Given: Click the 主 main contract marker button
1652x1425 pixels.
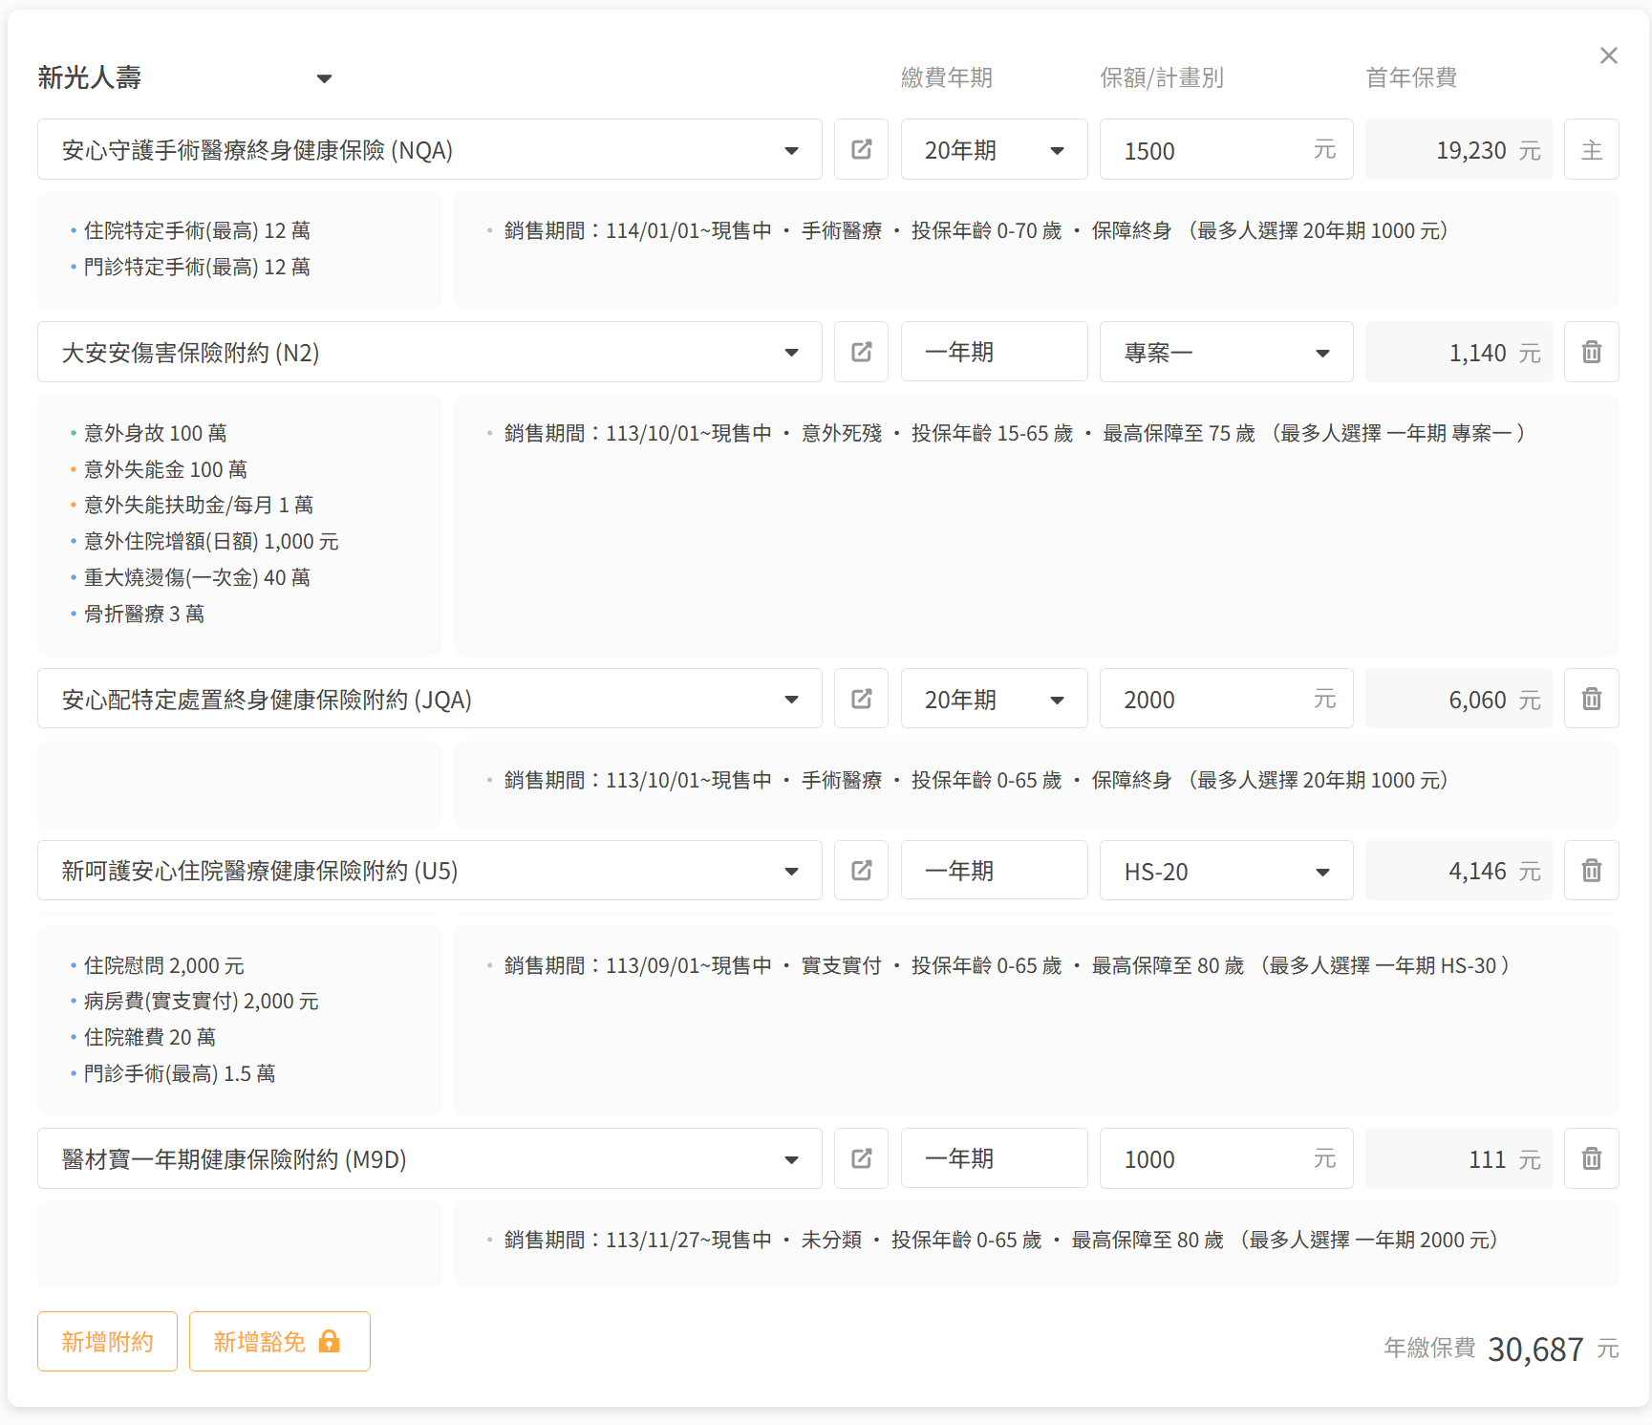Looking at the screenshot, I should pos(1591,150).
